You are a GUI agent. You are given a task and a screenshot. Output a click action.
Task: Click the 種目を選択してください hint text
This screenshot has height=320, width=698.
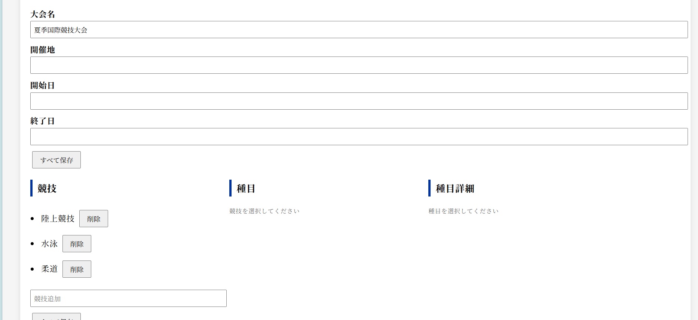click(x=463, y=211)
